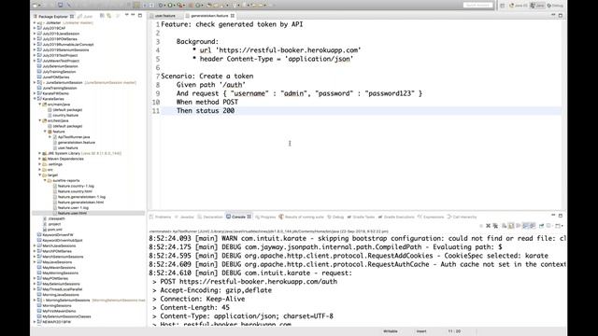598x336 pixels.
Task: Open the Progress tab
Action: tap(265, 217)
